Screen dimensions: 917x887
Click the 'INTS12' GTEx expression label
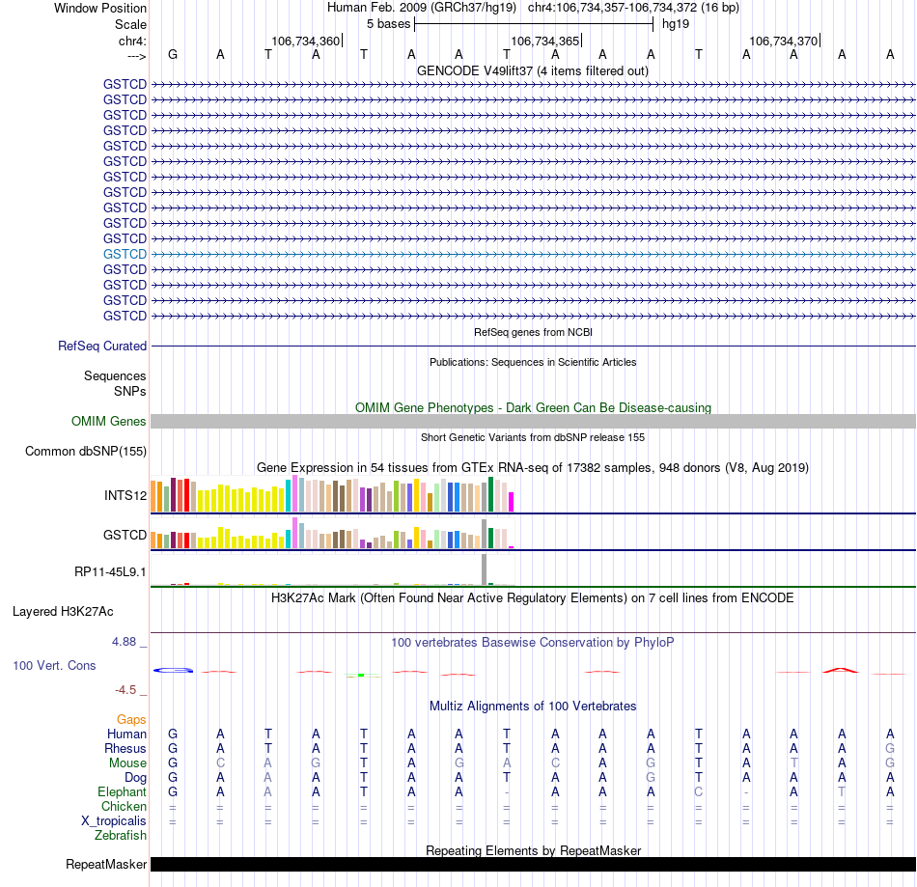pyautogui.click(x=125, y=495)
